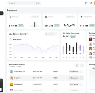Open Transaction History filter sliders icon
This screenshot has height=93, width=95.
tap(82, 66)
